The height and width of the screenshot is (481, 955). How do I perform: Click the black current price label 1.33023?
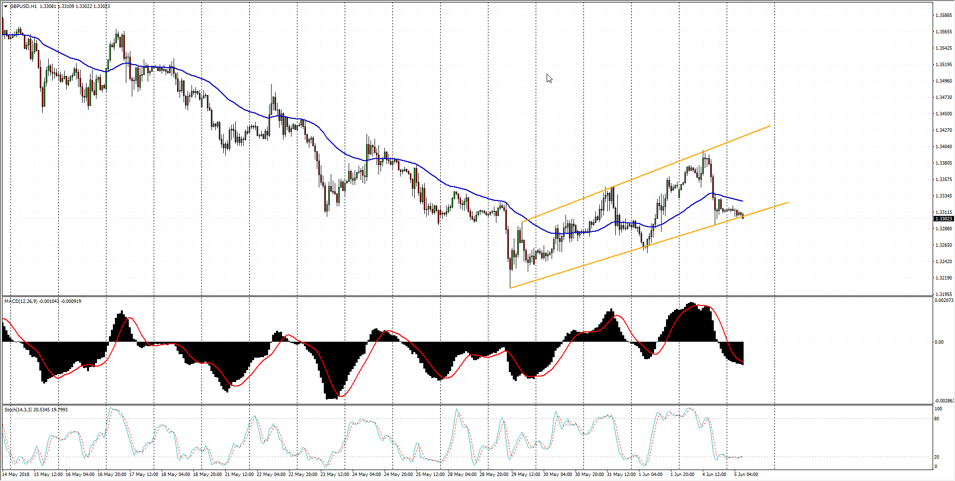point(944,219)
